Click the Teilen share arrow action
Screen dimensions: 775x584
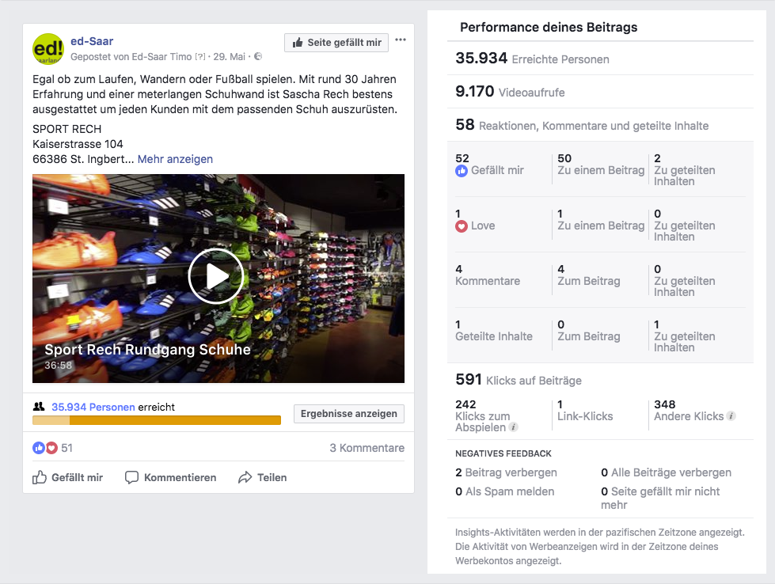(x=263, y=477)
